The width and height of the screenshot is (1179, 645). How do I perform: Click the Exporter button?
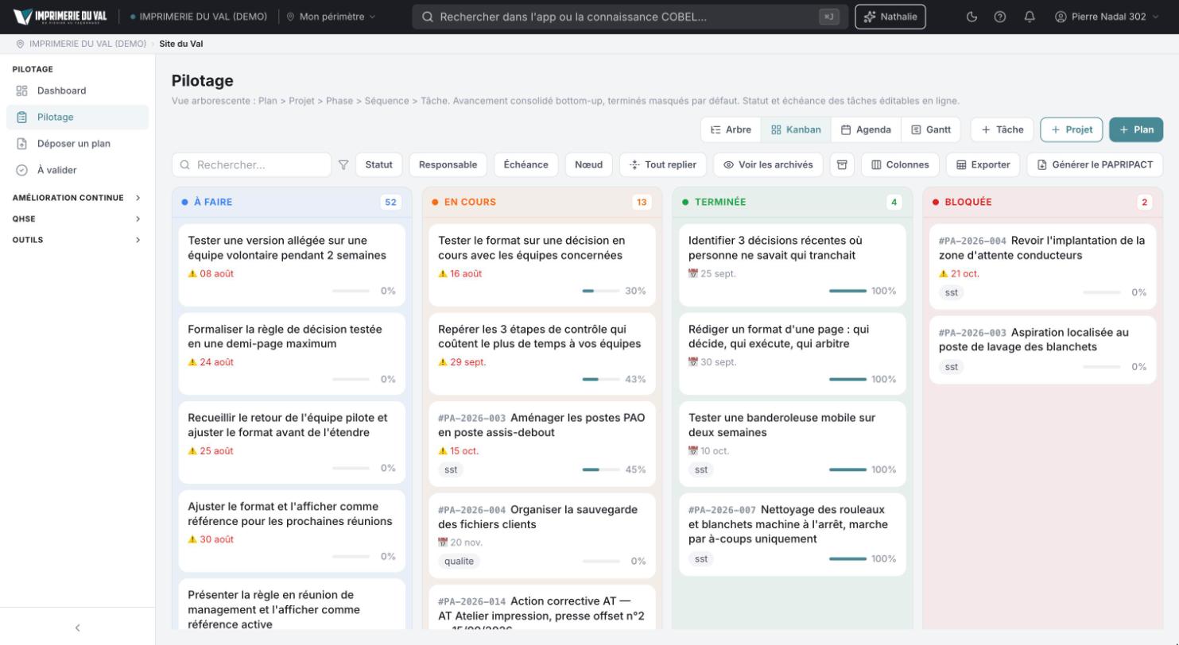click(983, 164)
